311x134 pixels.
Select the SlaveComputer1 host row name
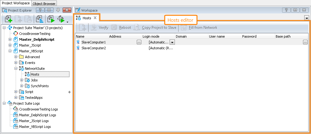[94, 42]
